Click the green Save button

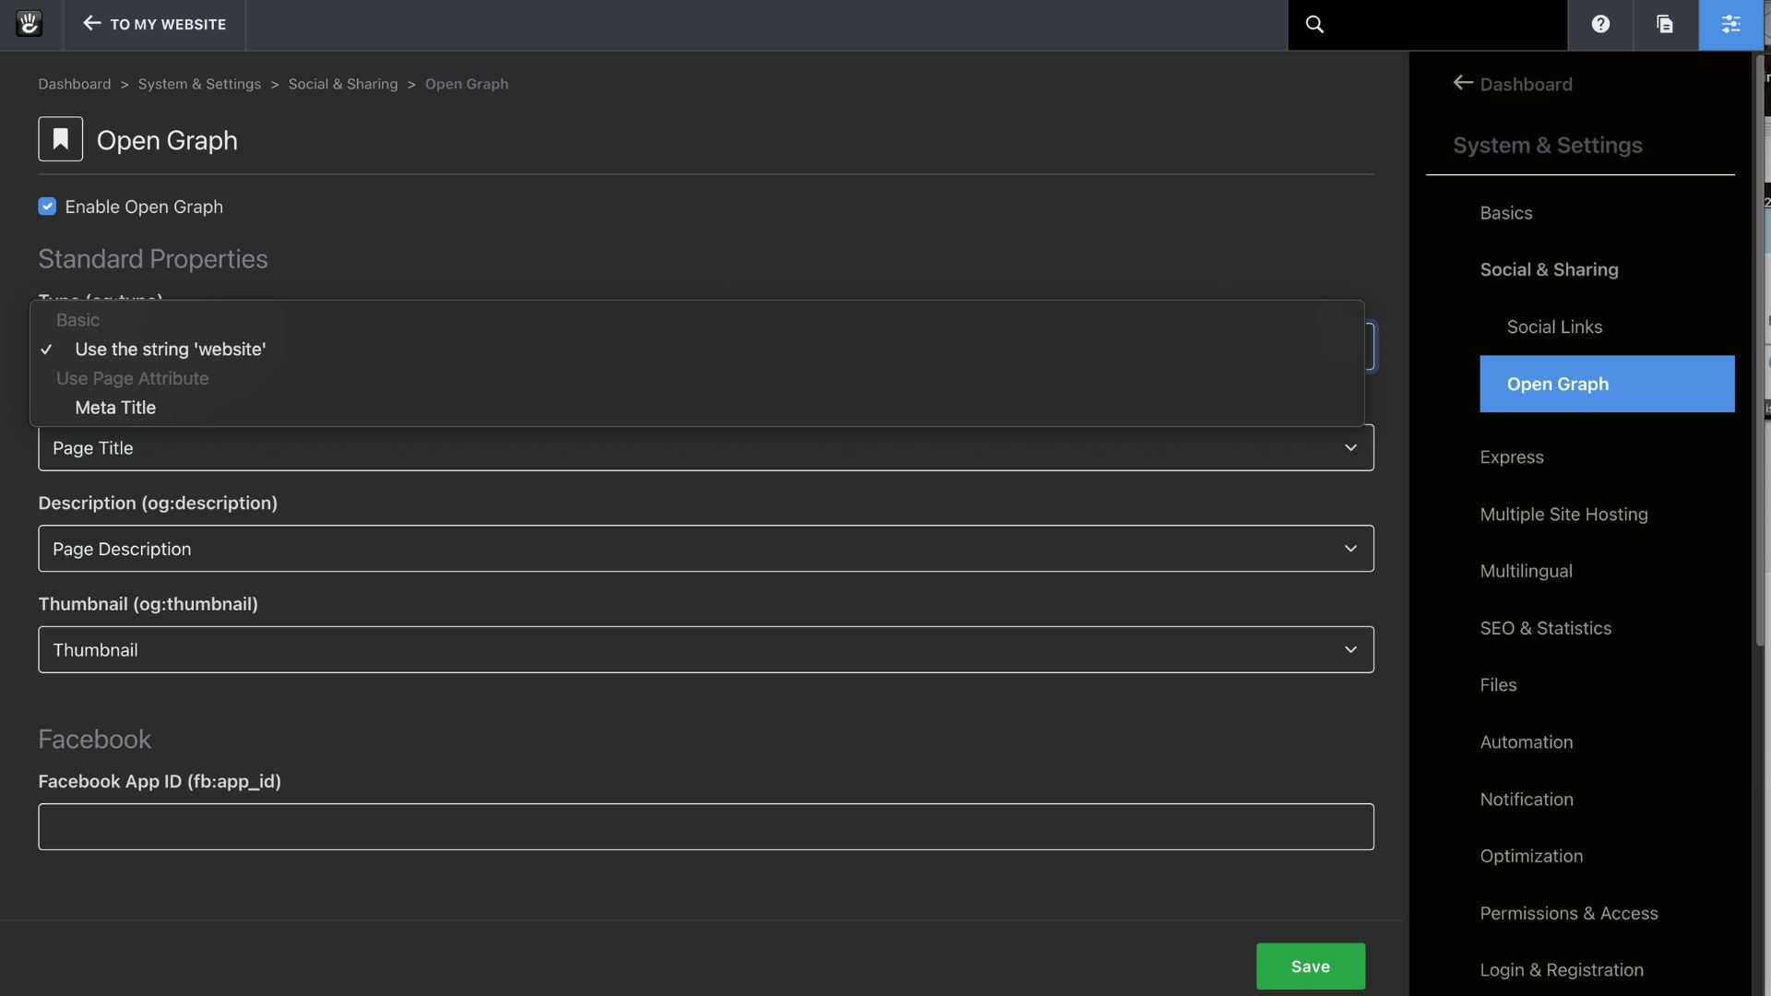click(x=1310, y=966)
